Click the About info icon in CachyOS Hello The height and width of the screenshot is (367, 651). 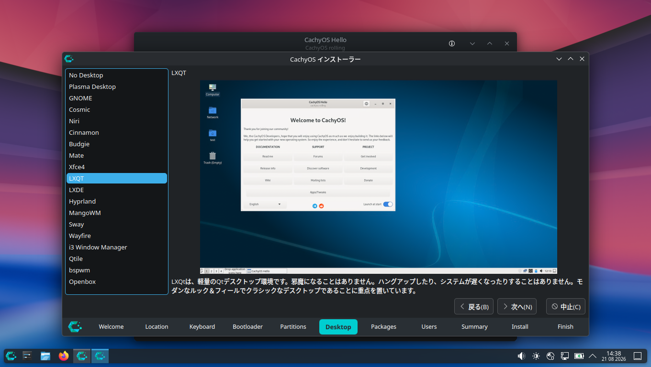[x=452, y=43]
